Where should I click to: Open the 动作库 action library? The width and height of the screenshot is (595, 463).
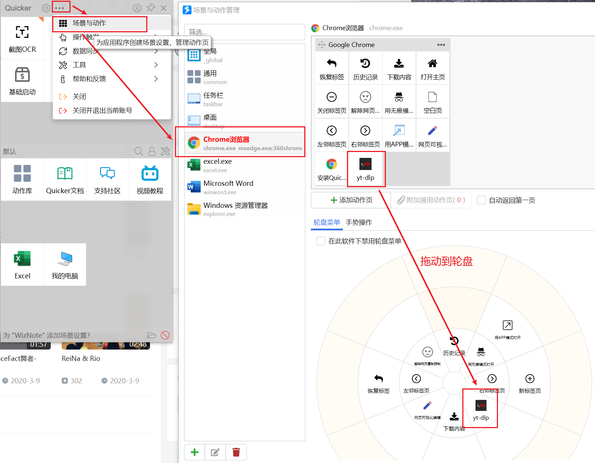(22, 180)
